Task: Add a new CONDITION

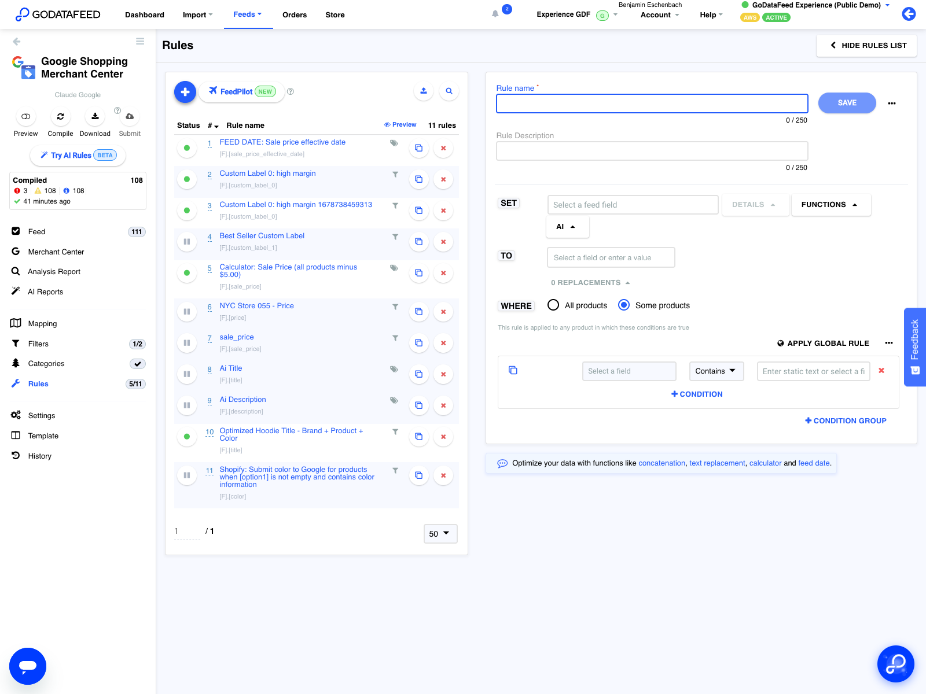Action: point(697,394)
